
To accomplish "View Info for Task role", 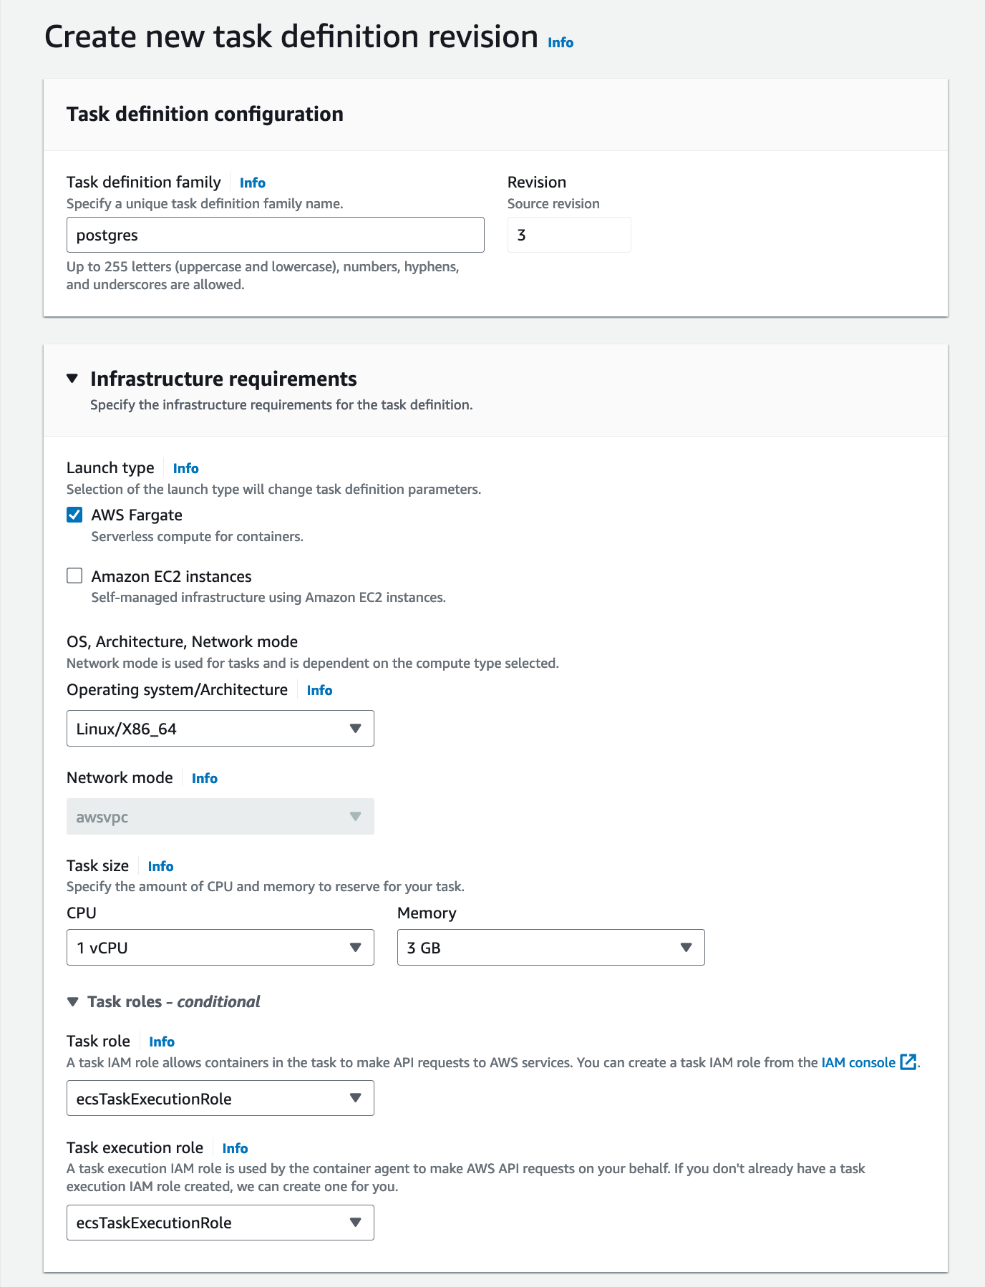I will (x=162, y=1042).
